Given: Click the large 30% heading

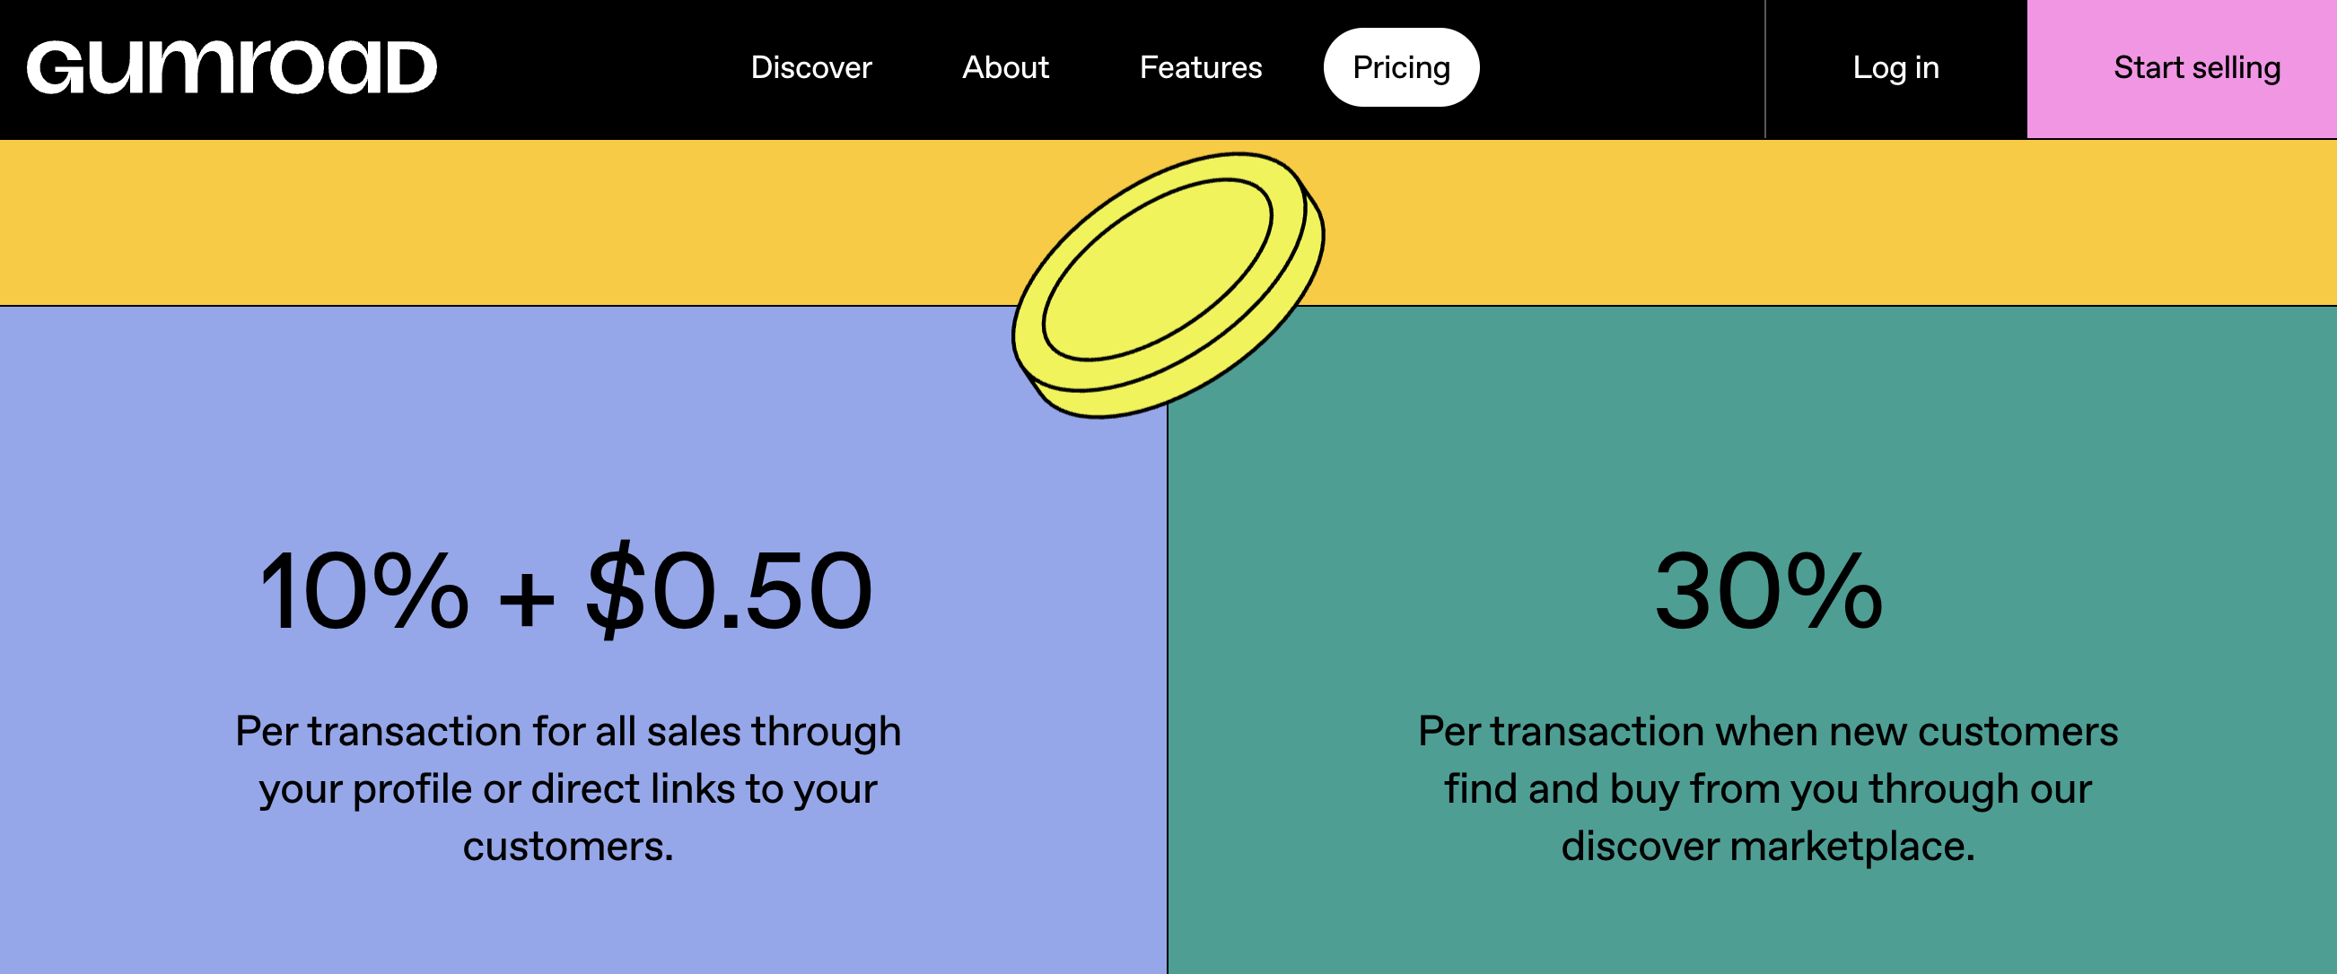Looking at the screenshot, I should tap(1768, 592).
